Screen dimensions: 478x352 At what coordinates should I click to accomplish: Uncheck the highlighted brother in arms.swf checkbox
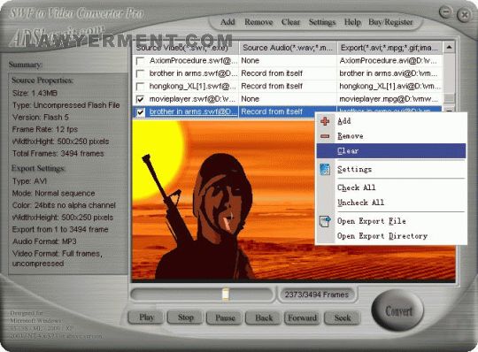140,112
